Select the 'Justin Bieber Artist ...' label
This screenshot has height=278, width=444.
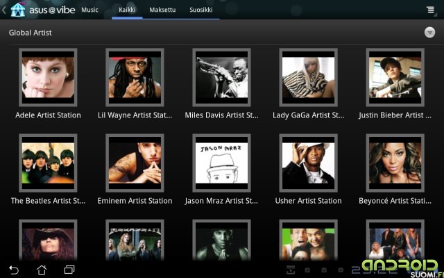pyautogui.click(x=395, y=115)
